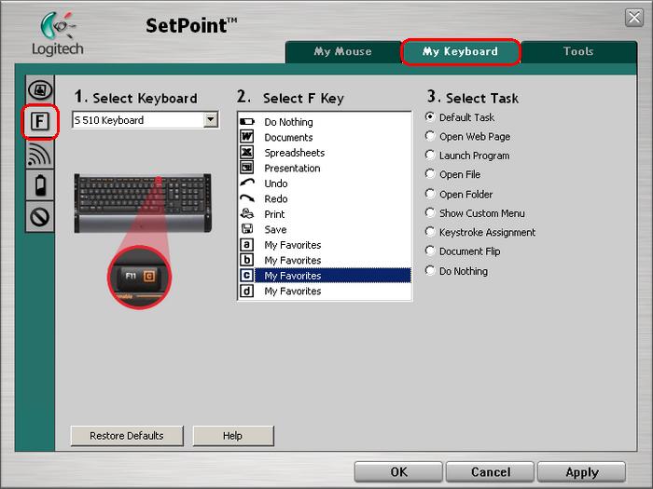Select 'Spreadsheets' in the F Key list
The image size is (653, 489).
[295, 153]
